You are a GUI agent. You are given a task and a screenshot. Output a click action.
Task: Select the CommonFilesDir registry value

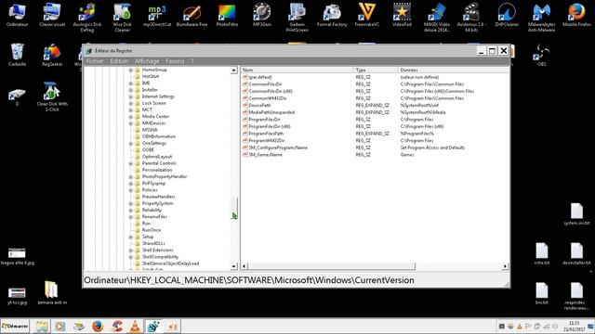pos(265,84)
